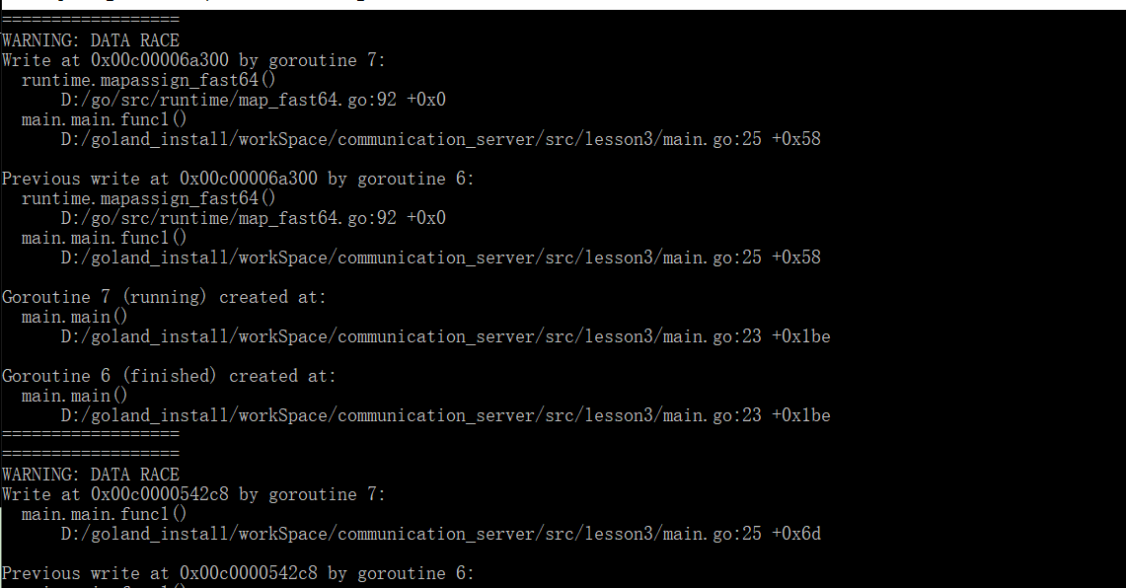Select "Previous write at 0x00c0000542c8 by goroutine 6" line
This screenshot has width=1126, height=588.
click(238, 573)
